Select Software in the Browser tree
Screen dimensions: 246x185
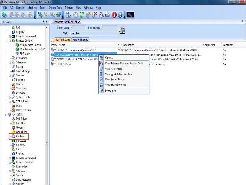(x=20, y=93)
